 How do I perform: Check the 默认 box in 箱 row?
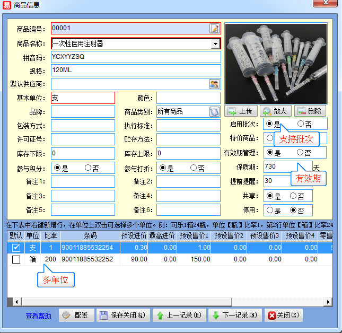pos(16,259)
